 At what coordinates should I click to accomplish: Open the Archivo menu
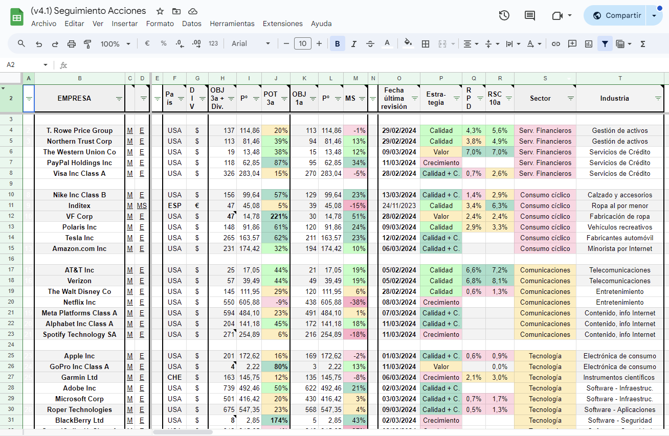43,24
